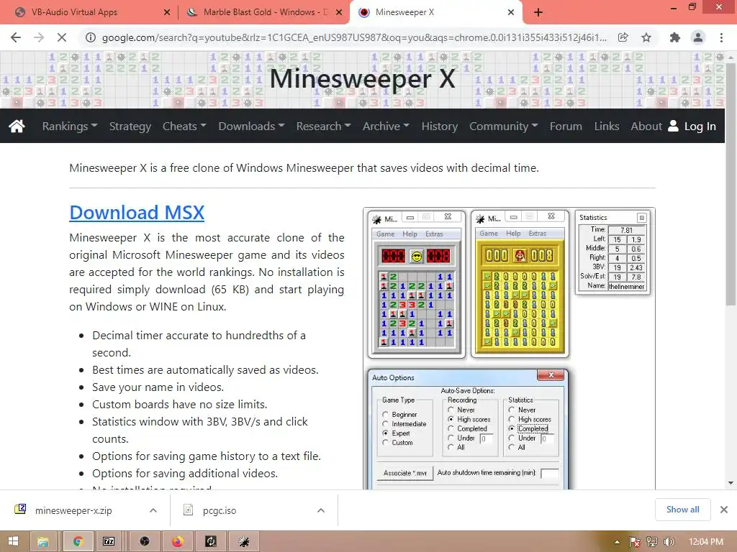Close the Marble Blast Gold tab
Viewport: 737px width, 552px height.
point(339,13)
